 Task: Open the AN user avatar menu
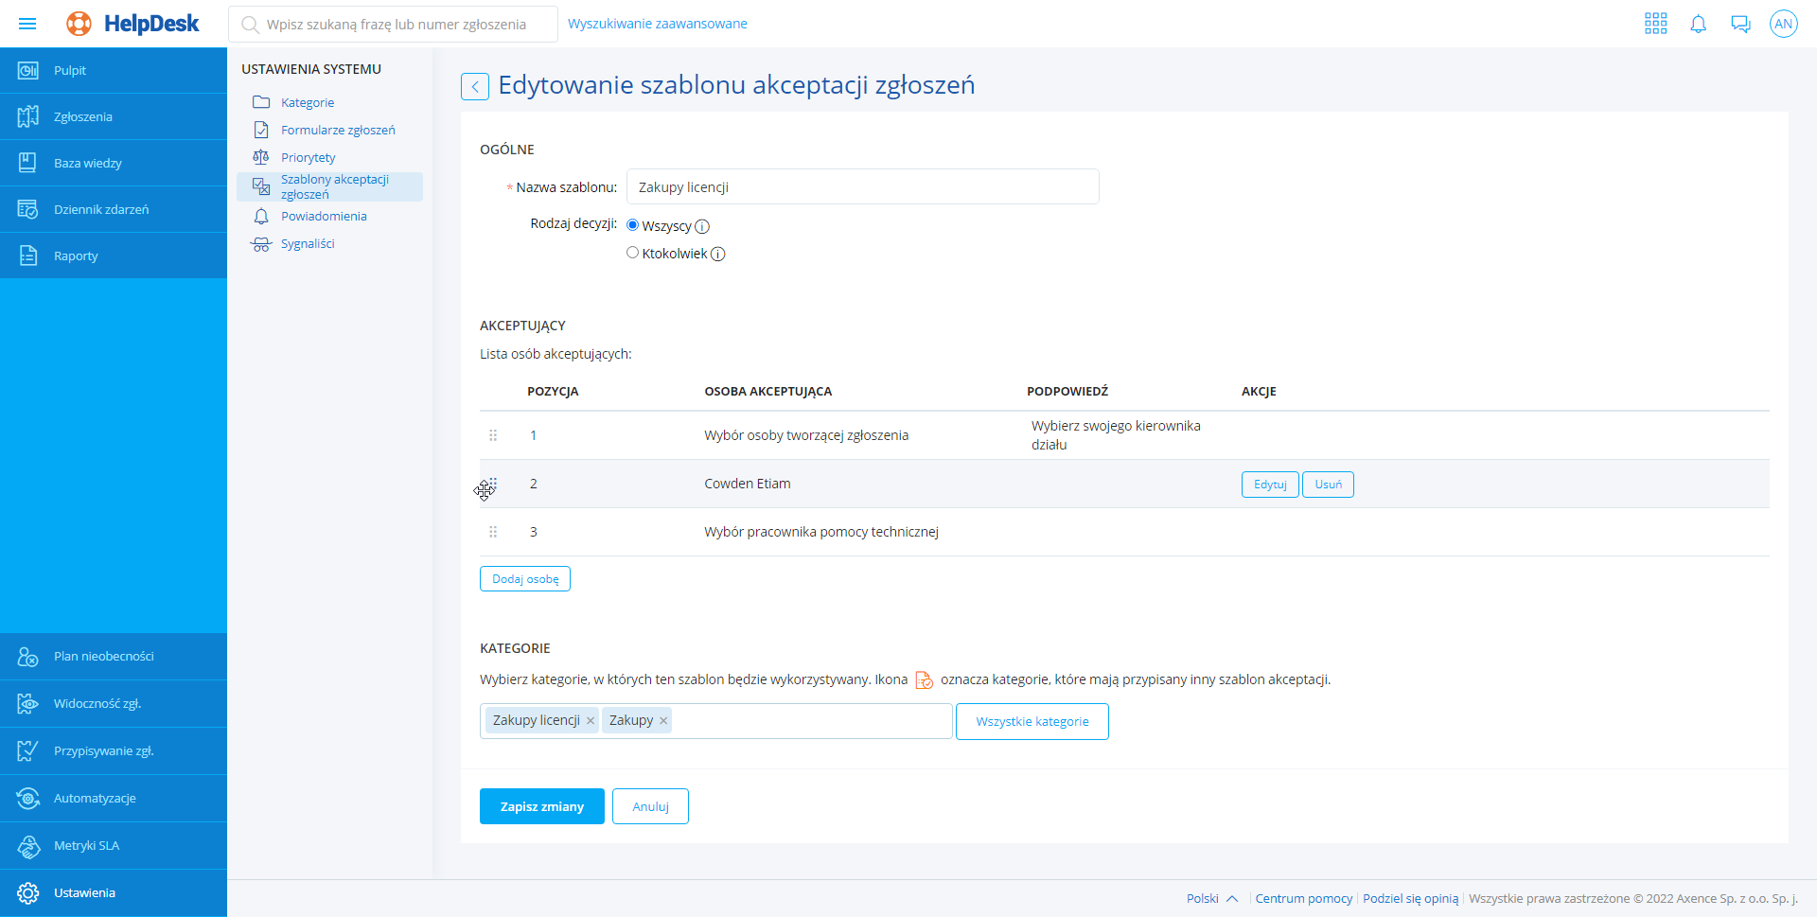(x=1783, y=24)
